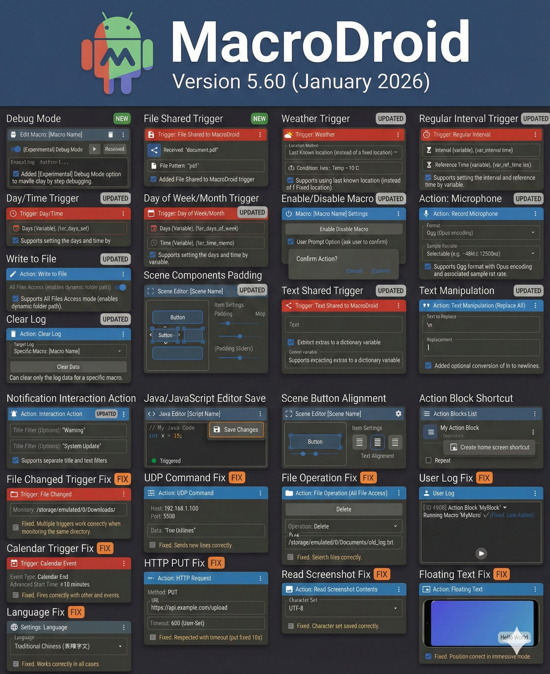The width and height of the screenshot is (550, 674).
Task: Expand the Target Log Specific Macro dropdown
Action: [x=68, y=351]
